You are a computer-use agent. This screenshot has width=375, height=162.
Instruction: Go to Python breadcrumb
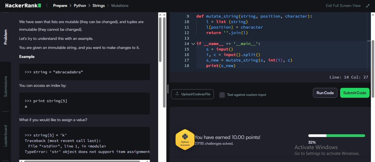[80, 6]
